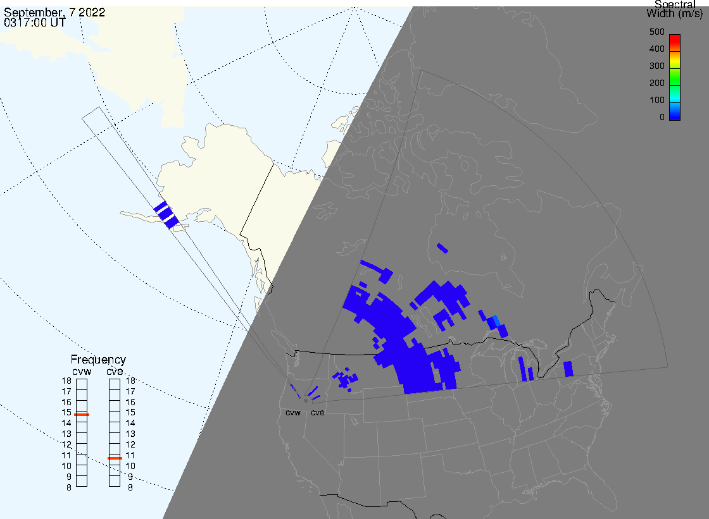Click the 500 label on the color scale
The image size is (709, 519).
[x=656, y=32]
